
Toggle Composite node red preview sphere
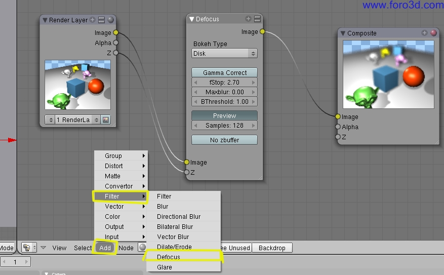click(x=433, y=33)
